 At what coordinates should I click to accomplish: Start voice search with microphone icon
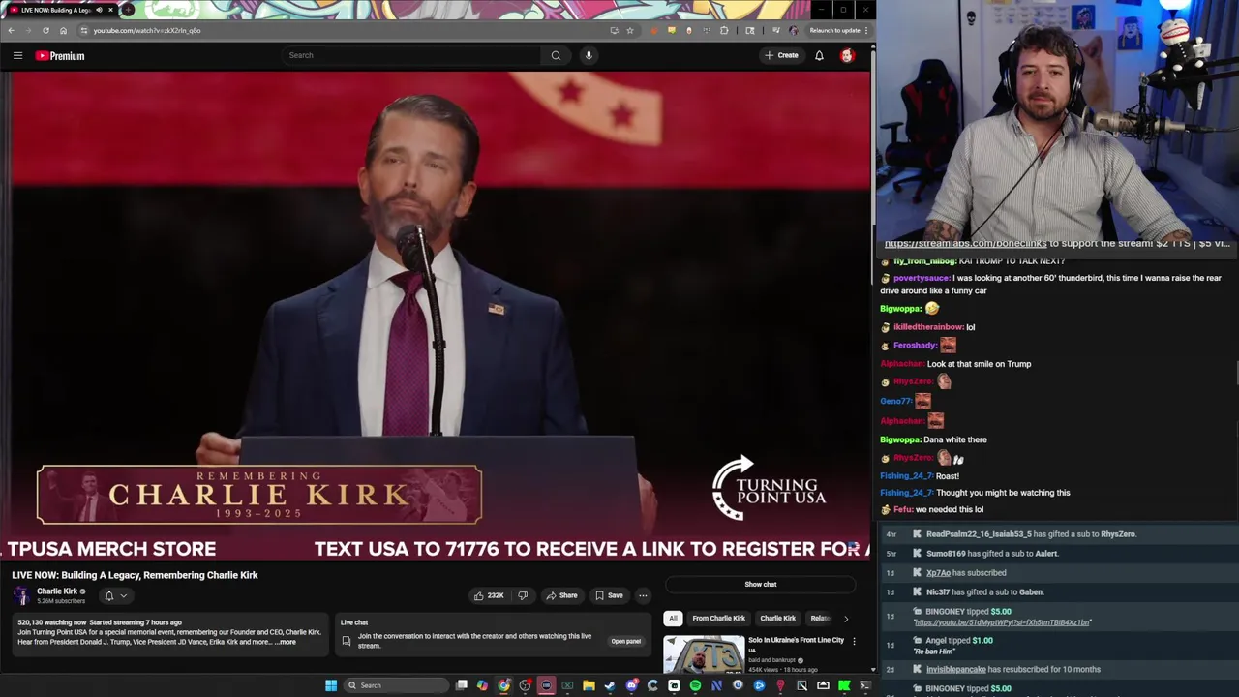589,55
